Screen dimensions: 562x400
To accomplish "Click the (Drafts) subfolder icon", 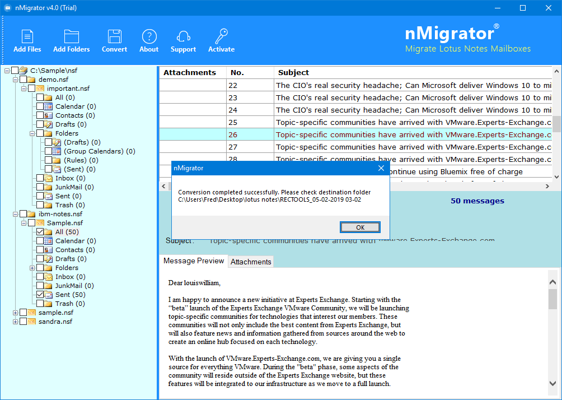I will coord(57,142).
